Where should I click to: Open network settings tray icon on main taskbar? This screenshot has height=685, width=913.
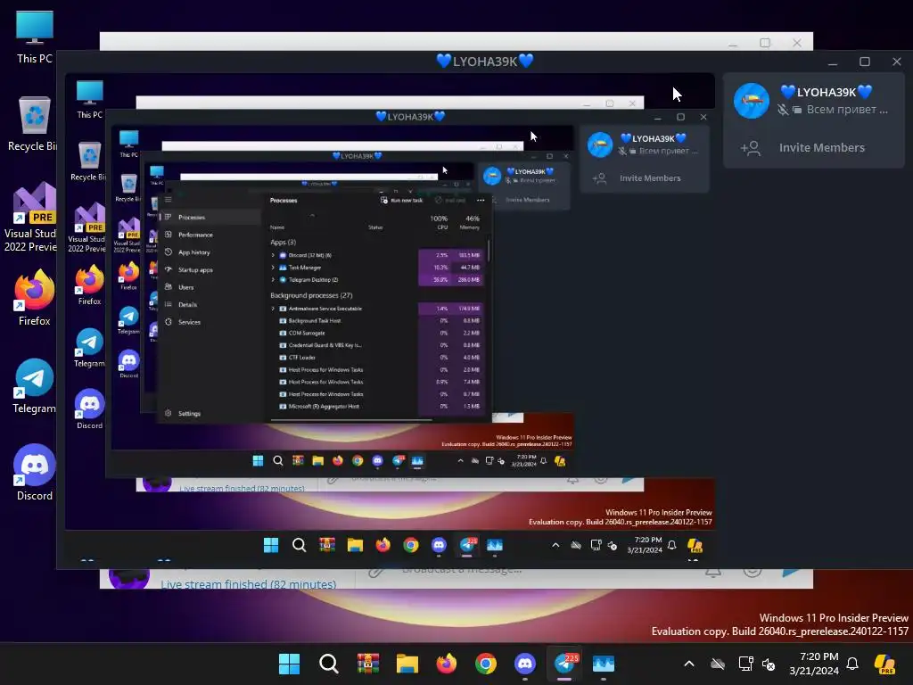point(745,664)
